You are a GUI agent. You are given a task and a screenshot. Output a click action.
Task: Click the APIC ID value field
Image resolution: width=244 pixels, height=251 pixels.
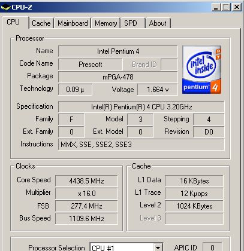coord(212,247)
